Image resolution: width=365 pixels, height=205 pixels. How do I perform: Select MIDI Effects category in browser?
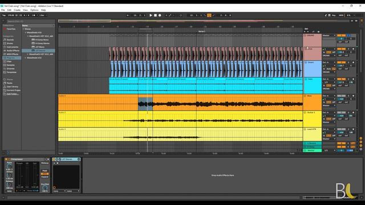(x=13, y=54)
